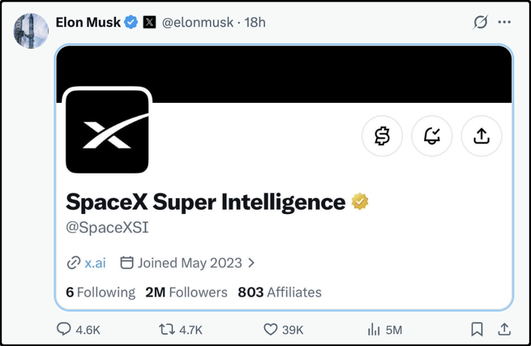The width and height of the screenshot is (531, 346).
Task: Open the 2M Followers list
Action: 186,292
